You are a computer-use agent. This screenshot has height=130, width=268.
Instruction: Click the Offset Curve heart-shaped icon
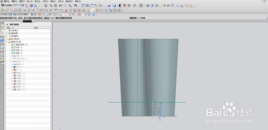115,10
